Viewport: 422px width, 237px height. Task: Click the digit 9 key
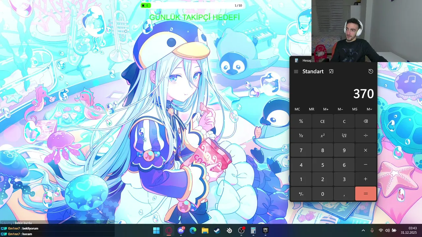pos(344,150)
